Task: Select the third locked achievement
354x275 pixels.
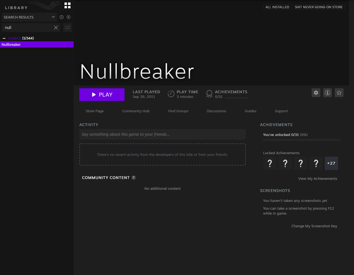Action: 301,163
